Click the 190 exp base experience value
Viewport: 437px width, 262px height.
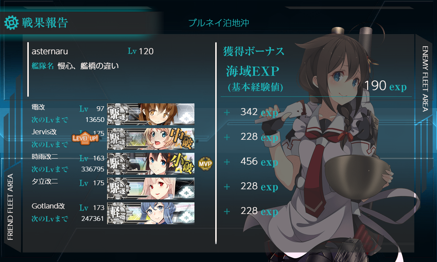coord(385,86)
